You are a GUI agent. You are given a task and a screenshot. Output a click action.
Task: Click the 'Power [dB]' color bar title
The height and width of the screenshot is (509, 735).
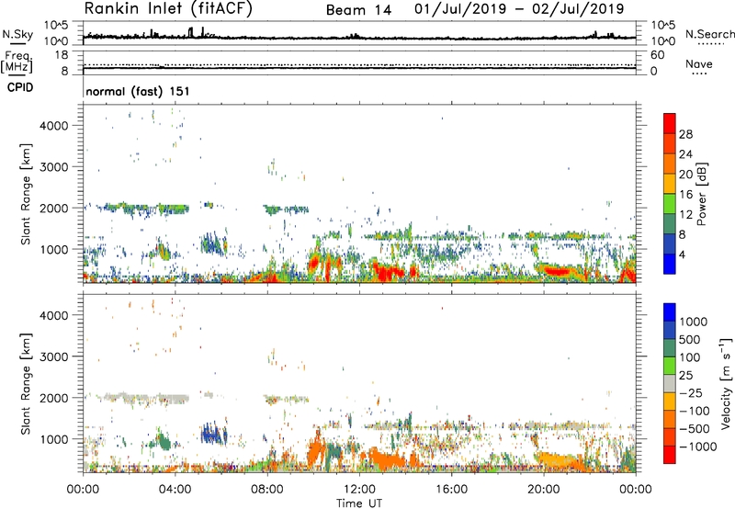click(x=702, y=194)
